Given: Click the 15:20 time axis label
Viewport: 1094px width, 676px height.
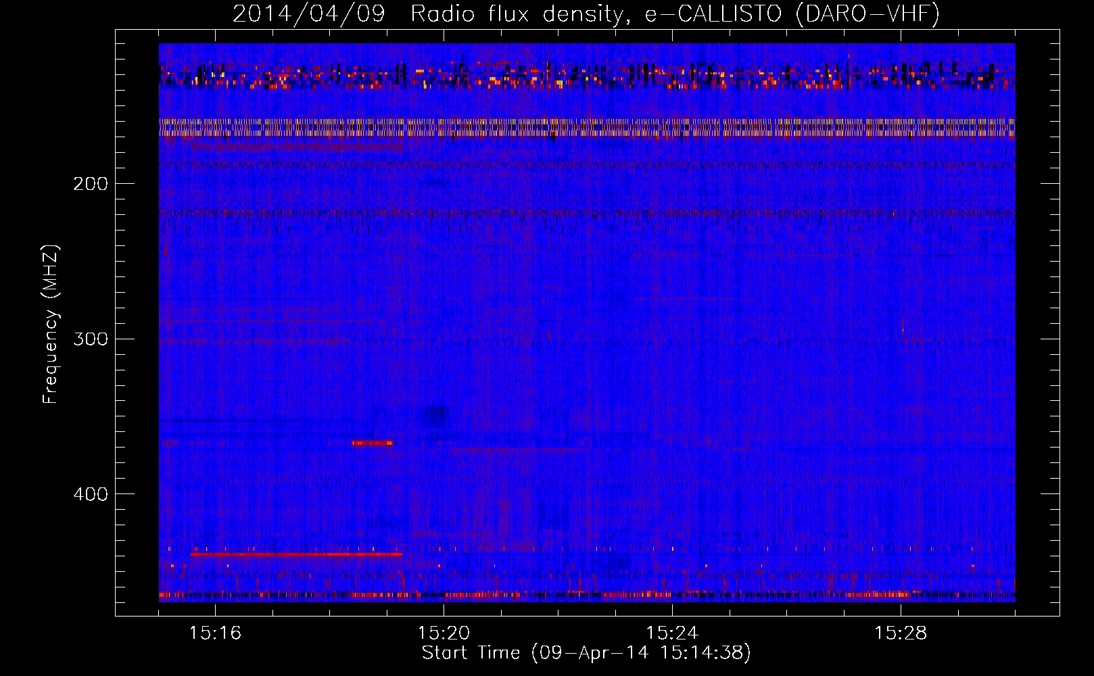Looking at the screenshot, I should coord(444,633).
